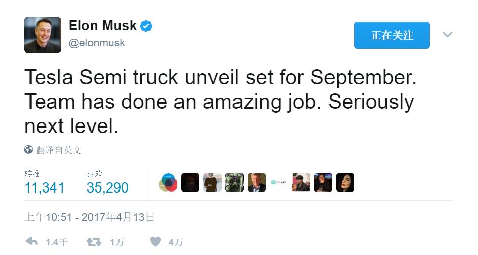Viewport: 478px width, 255px height.
Task: Click the teal logo liker avatar
Action: [279, 182]
